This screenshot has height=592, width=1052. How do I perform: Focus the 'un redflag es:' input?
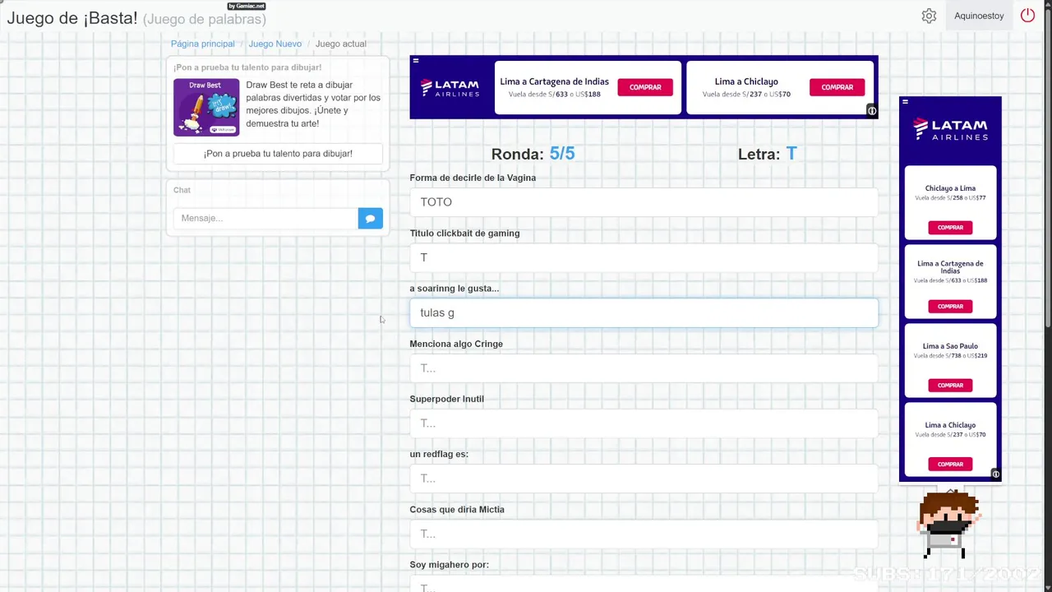644,479
